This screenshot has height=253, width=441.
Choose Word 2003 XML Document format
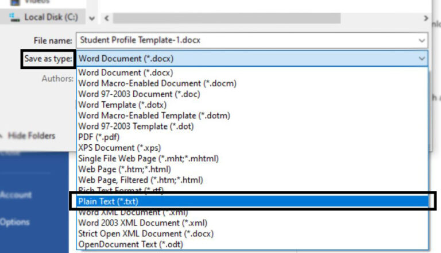[x=142, y=223]
